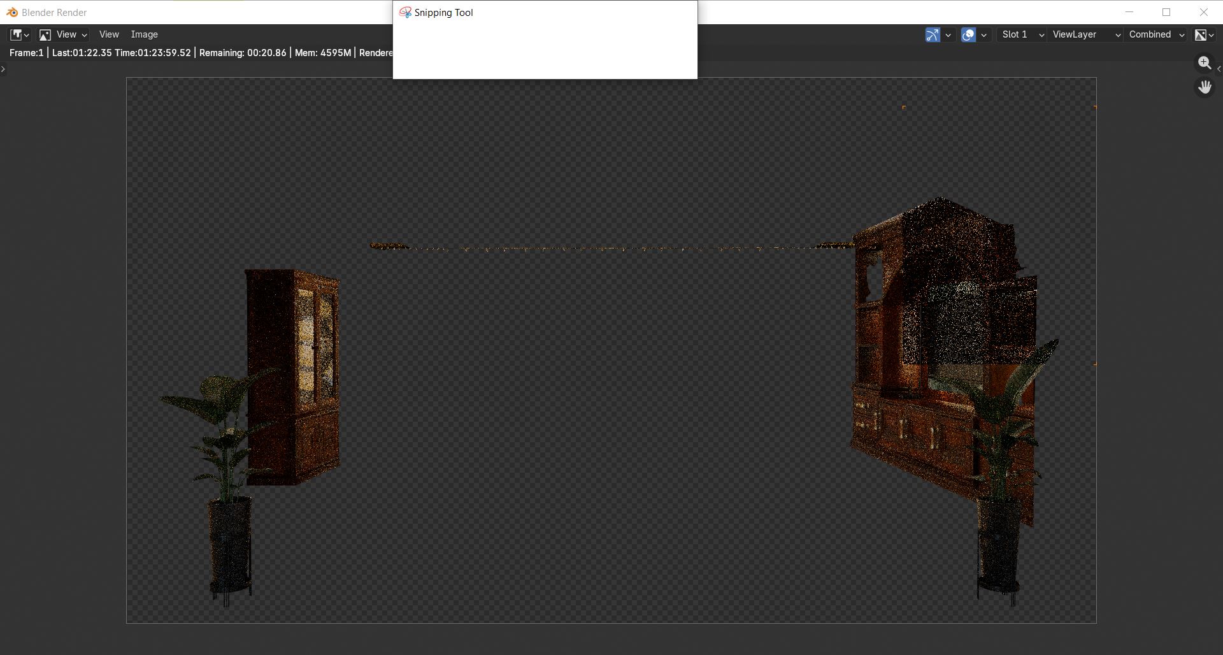Open the ViewLayer dropdown
1223x655 pixels.
tap(1085, 34)
